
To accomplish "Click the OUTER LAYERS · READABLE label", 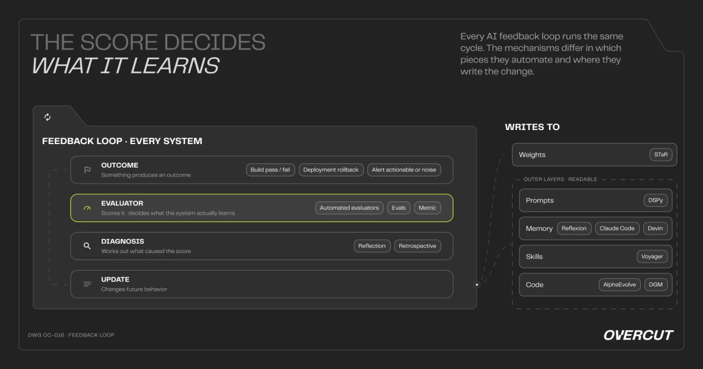I will tap(560, 179).
